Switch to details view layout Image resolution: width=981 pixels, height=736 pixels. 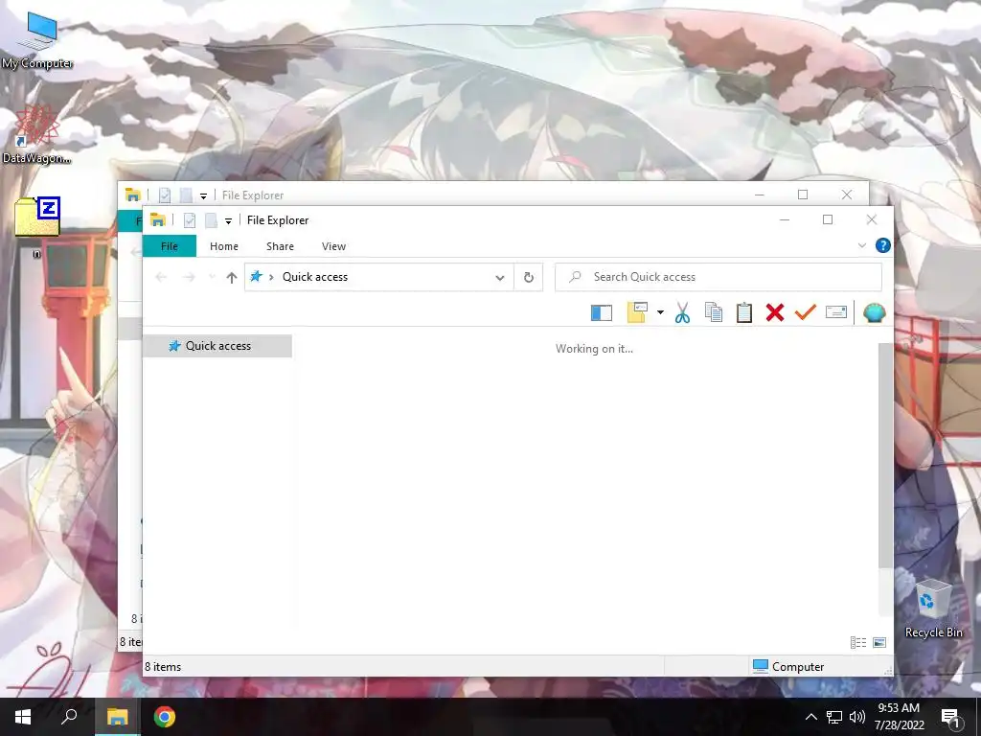(x=858, y=642)
